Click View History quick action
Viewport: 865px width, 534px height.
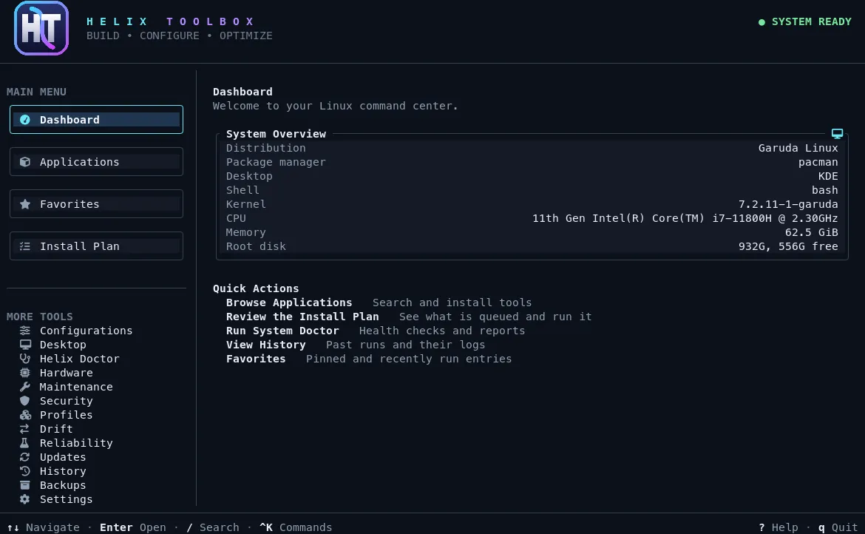tap(266, 345)
